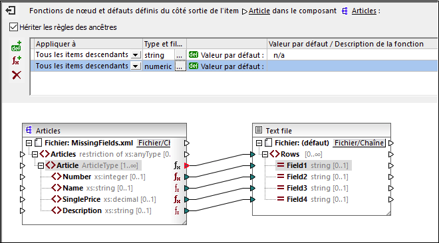Click the fx icon beside Description node
The height and width of the screenshot is (243, 439).
[x=177, y=210]
